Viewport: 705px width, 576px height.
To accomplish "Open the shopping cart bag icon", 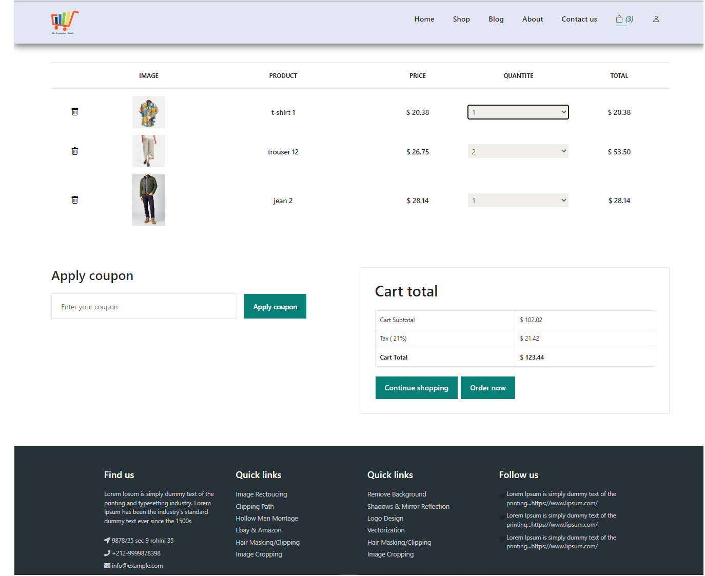I will click(x=620, y=19).
